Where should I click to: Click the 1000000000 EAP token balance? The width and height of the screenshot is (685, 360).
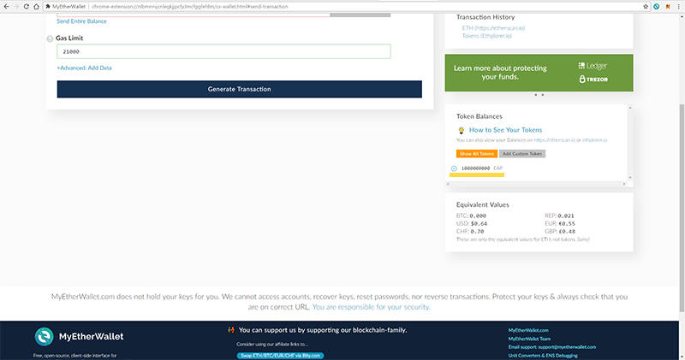pos(482,168)
